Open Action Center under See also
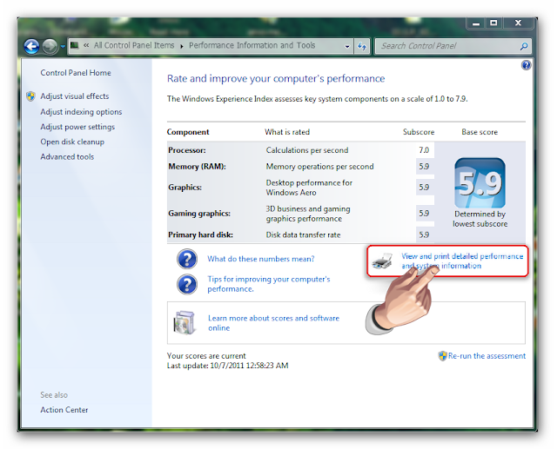The height and width of the screenshot is (449, 557). [64, 410]
